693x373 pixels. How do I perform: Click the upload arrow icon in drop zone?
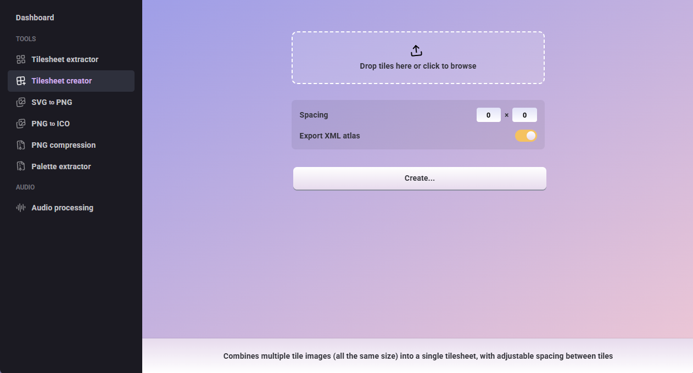click(417, 51)
